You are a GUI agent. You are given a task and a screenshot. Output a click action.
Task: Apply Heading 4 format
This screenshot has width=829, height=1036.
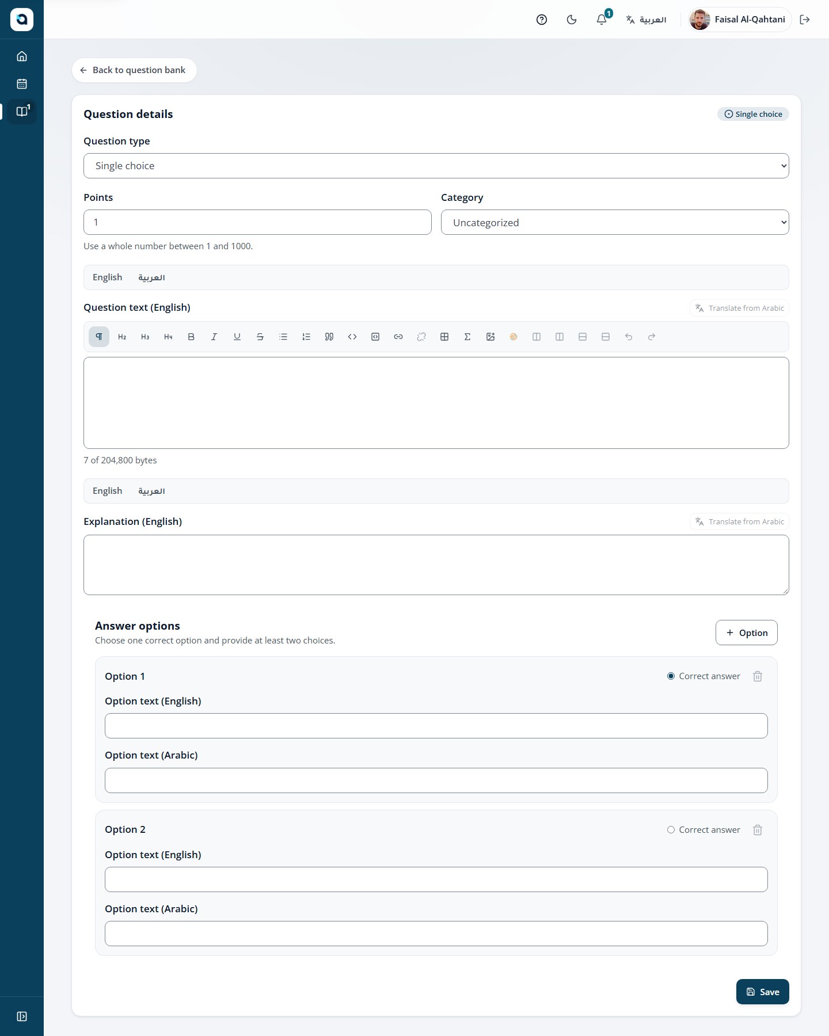[168, 337]
